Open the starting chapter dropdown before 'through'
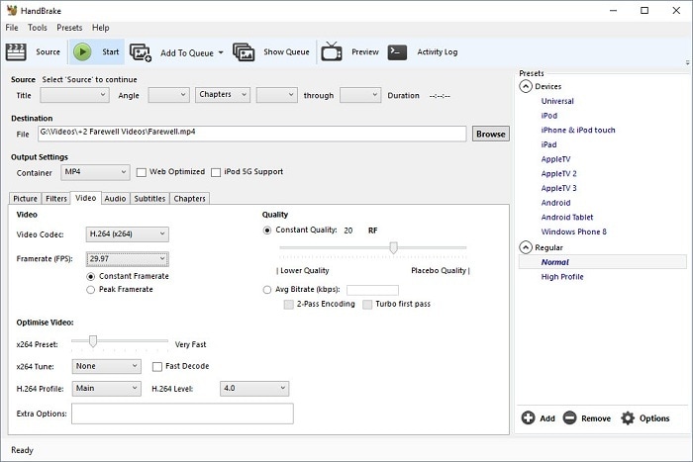The image size is (693, 462). coord(276,95)
